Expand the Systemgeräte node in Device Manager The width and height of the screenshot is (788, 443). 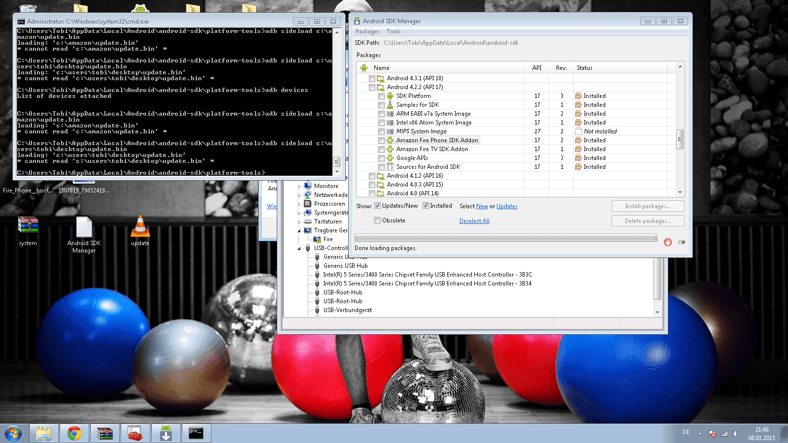(299, 213)
